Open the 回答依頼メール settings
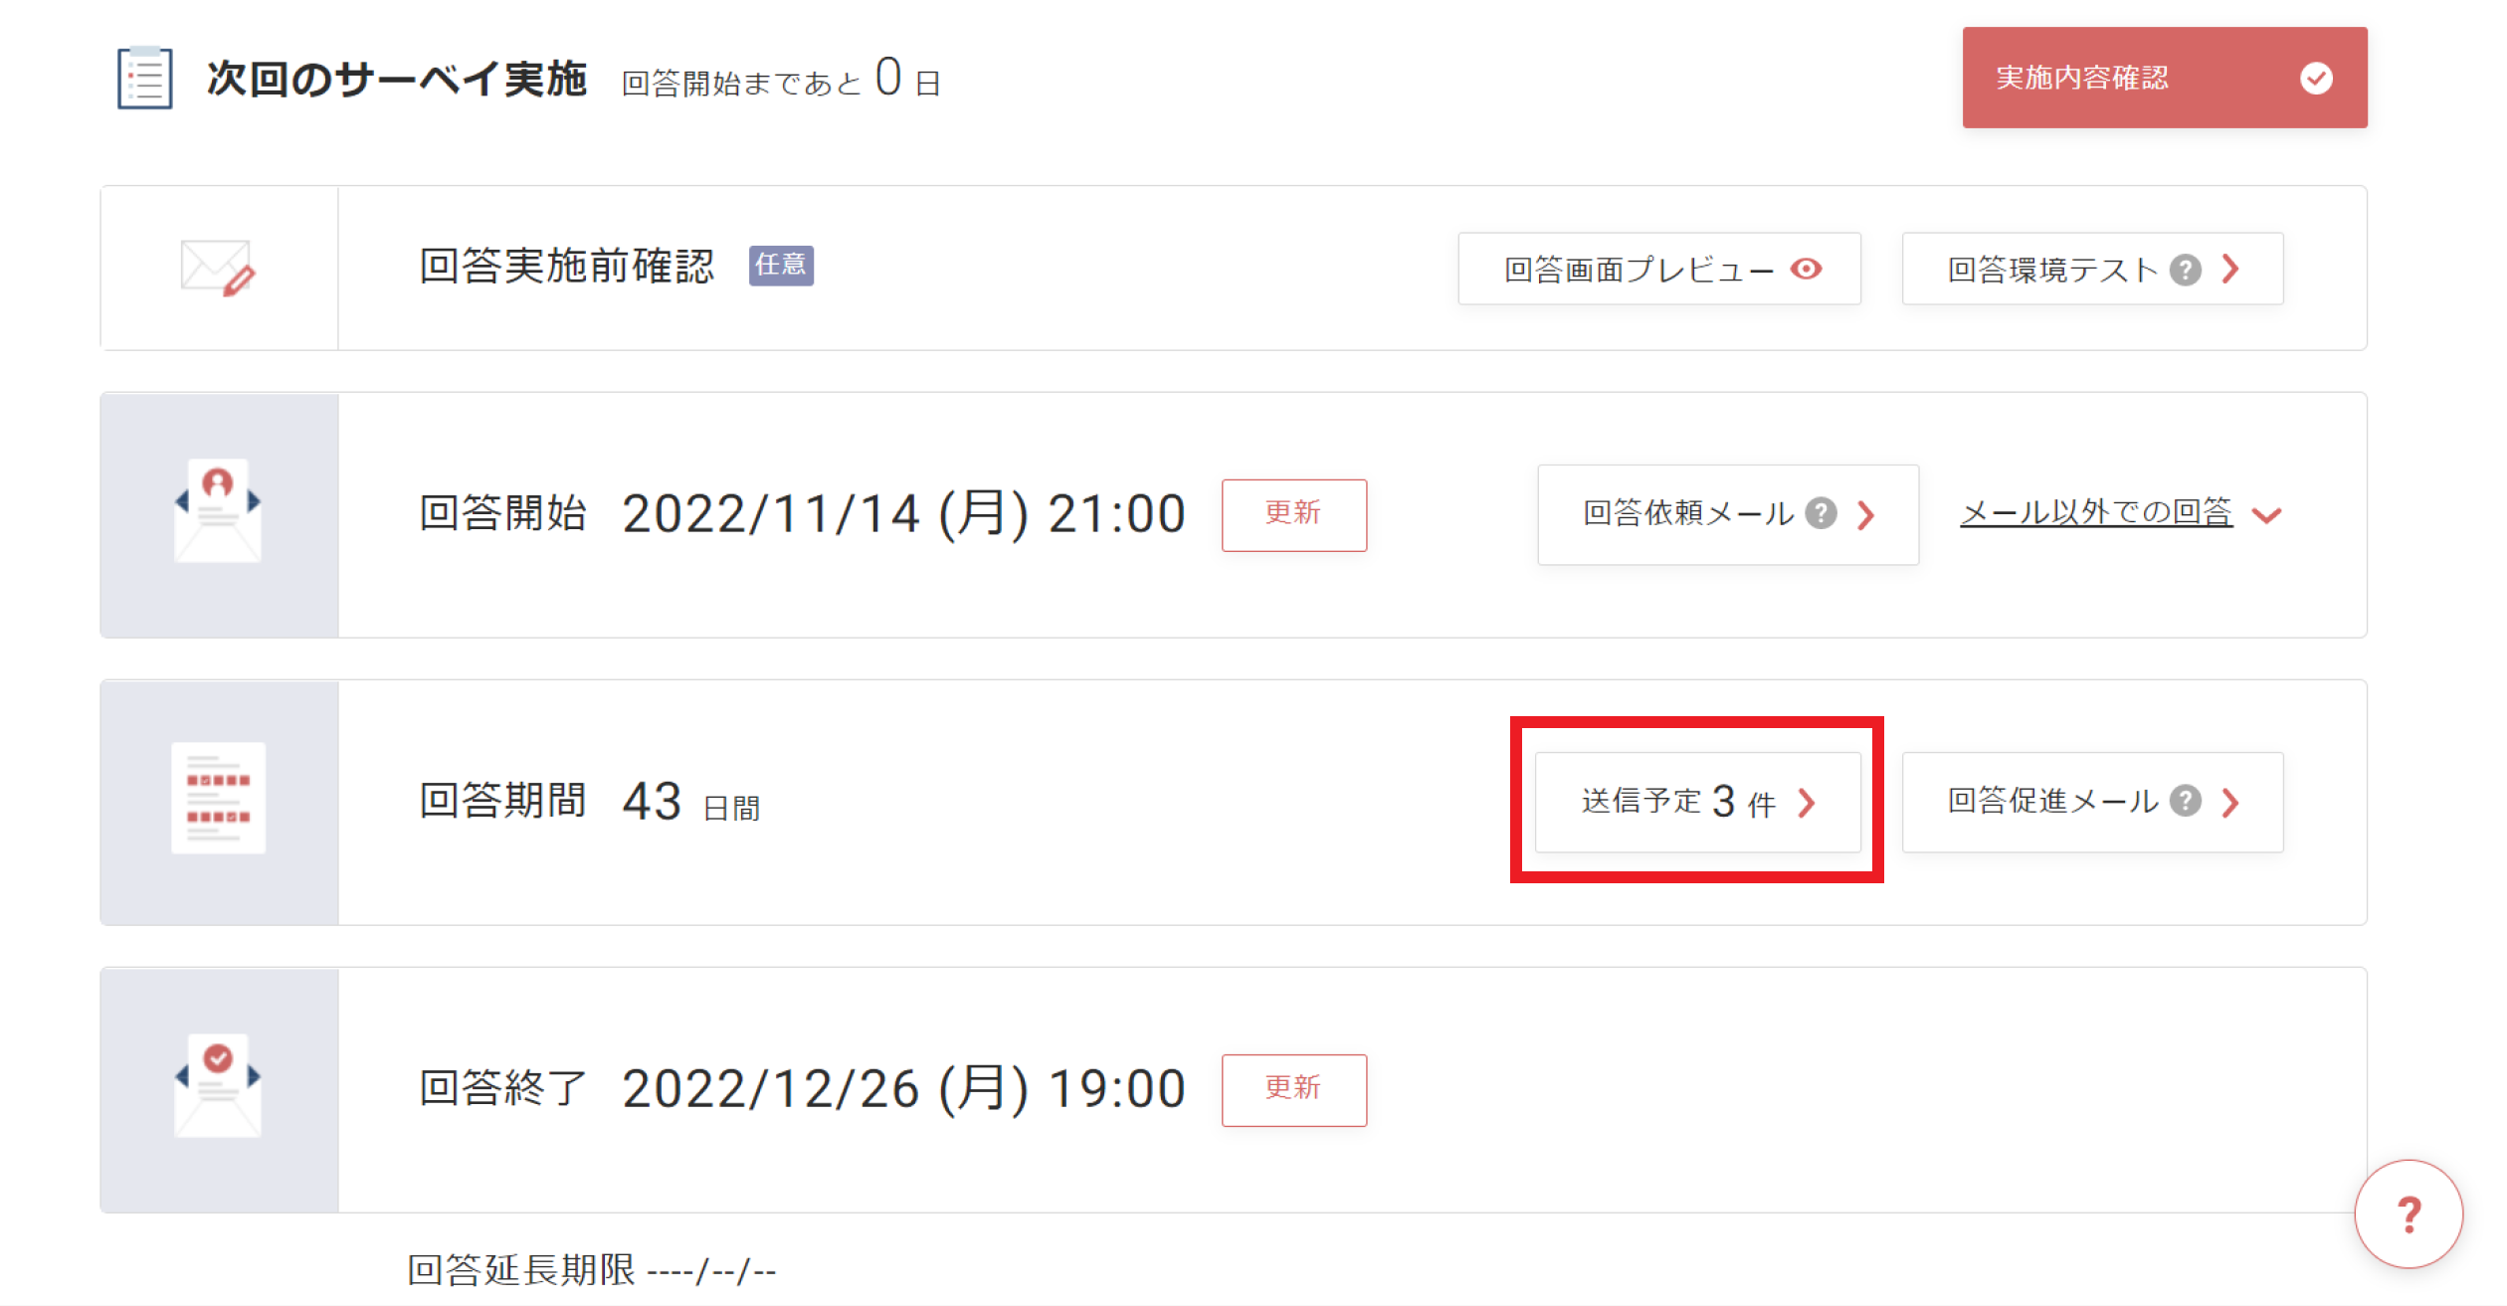 (1727, 514)
